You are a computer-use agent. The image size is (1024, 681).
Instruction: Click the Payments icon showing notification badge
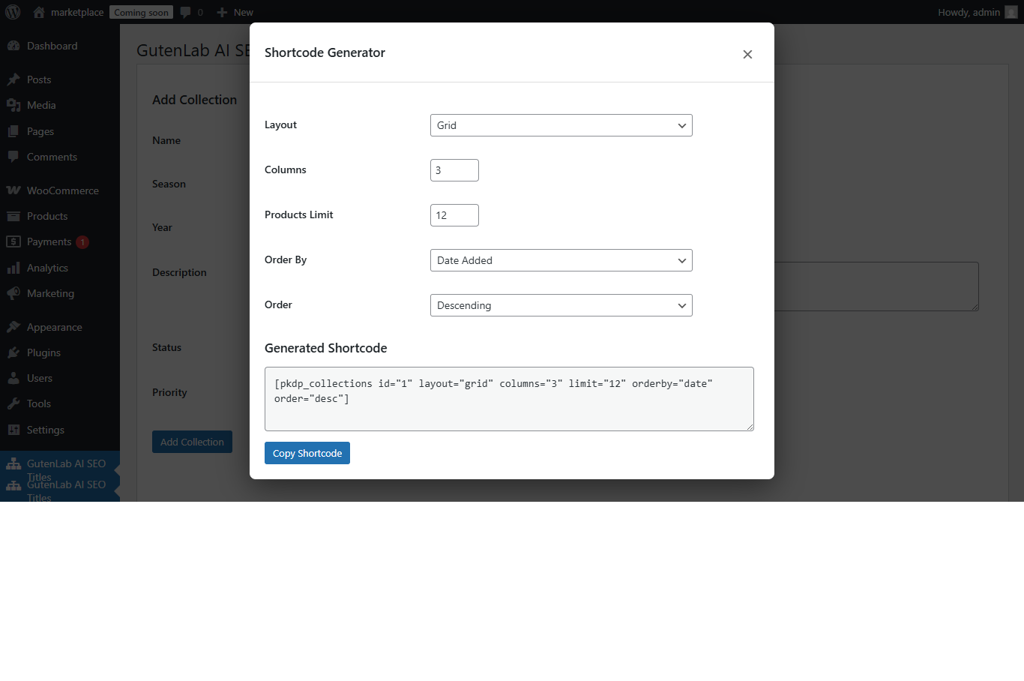pos(15,241)
